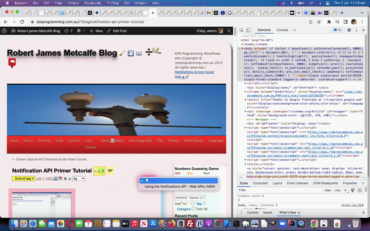Click Edit Post in admin bar
The image size is (370, 231).
pos(117,31)
